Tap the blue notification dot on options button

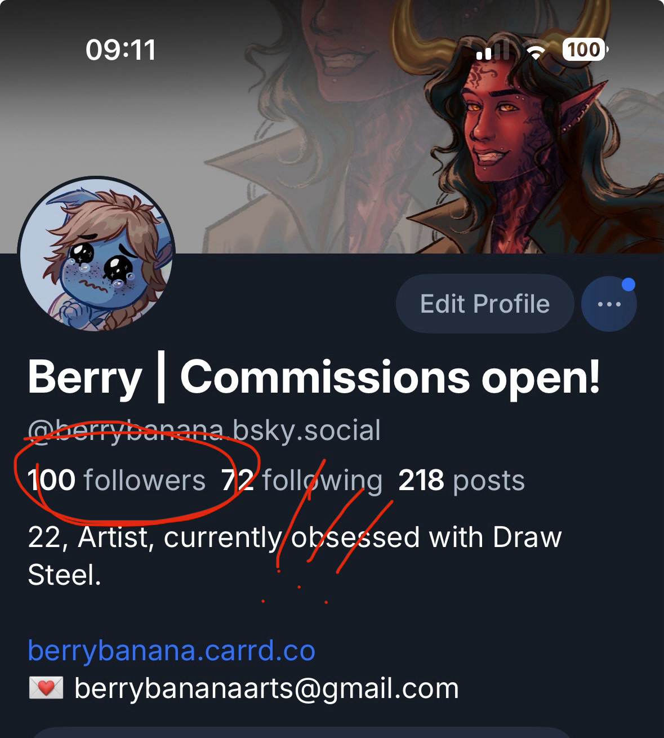point(629,285)
